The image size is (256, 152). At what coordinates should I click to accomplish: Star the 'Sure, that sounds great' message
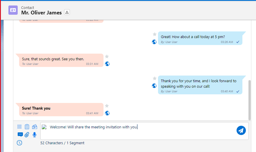(107, 56)
